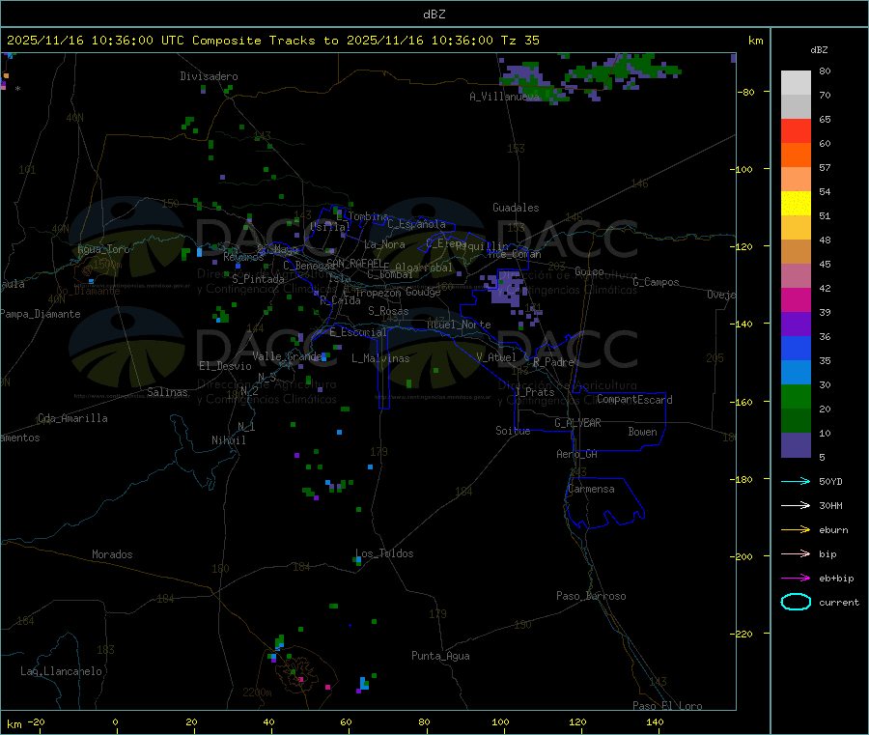Click the x-axis tick label -20
869x735 pixels.
click(36, 721)
